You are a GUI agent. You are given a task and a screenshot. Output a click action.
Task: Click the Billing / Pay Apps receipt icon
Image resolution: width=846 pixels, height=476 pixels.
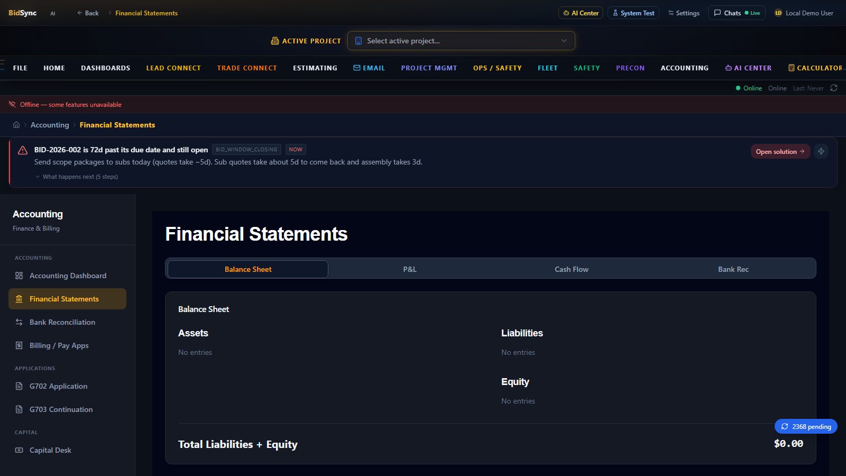pyautogui.click(x=19, y=345)
